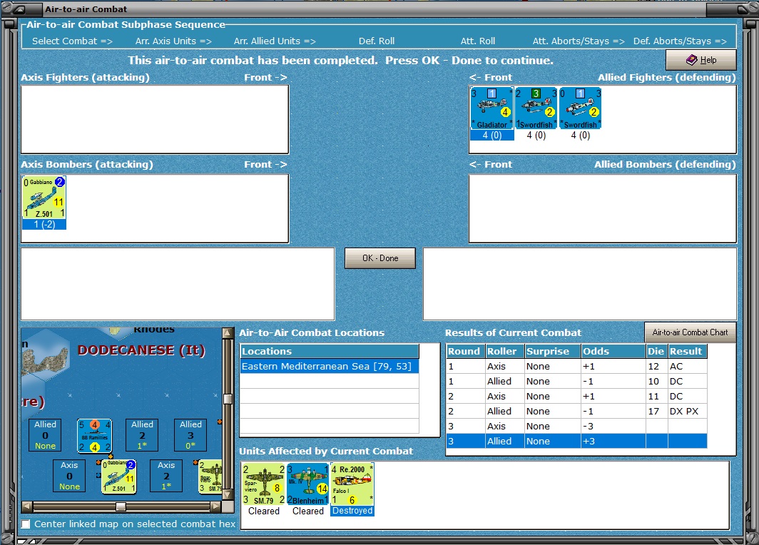The height and width of the screenshot is (545, 759).
Task: Click the BB Ramillies ship counter on map
Action: 95,436
